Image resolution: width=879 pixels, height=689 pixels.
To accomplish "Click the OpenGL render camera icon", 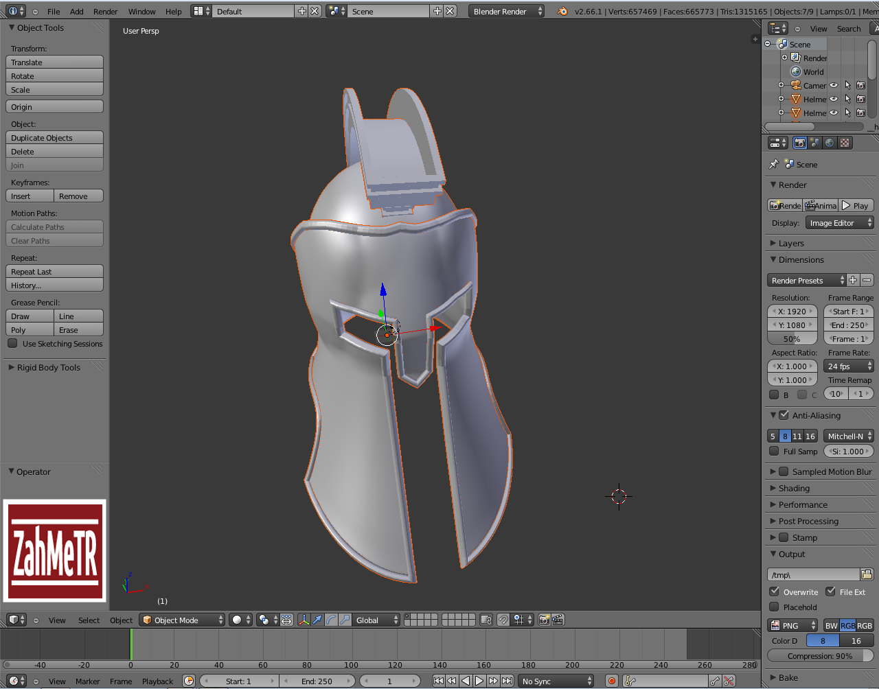I will tap(544, 620).
